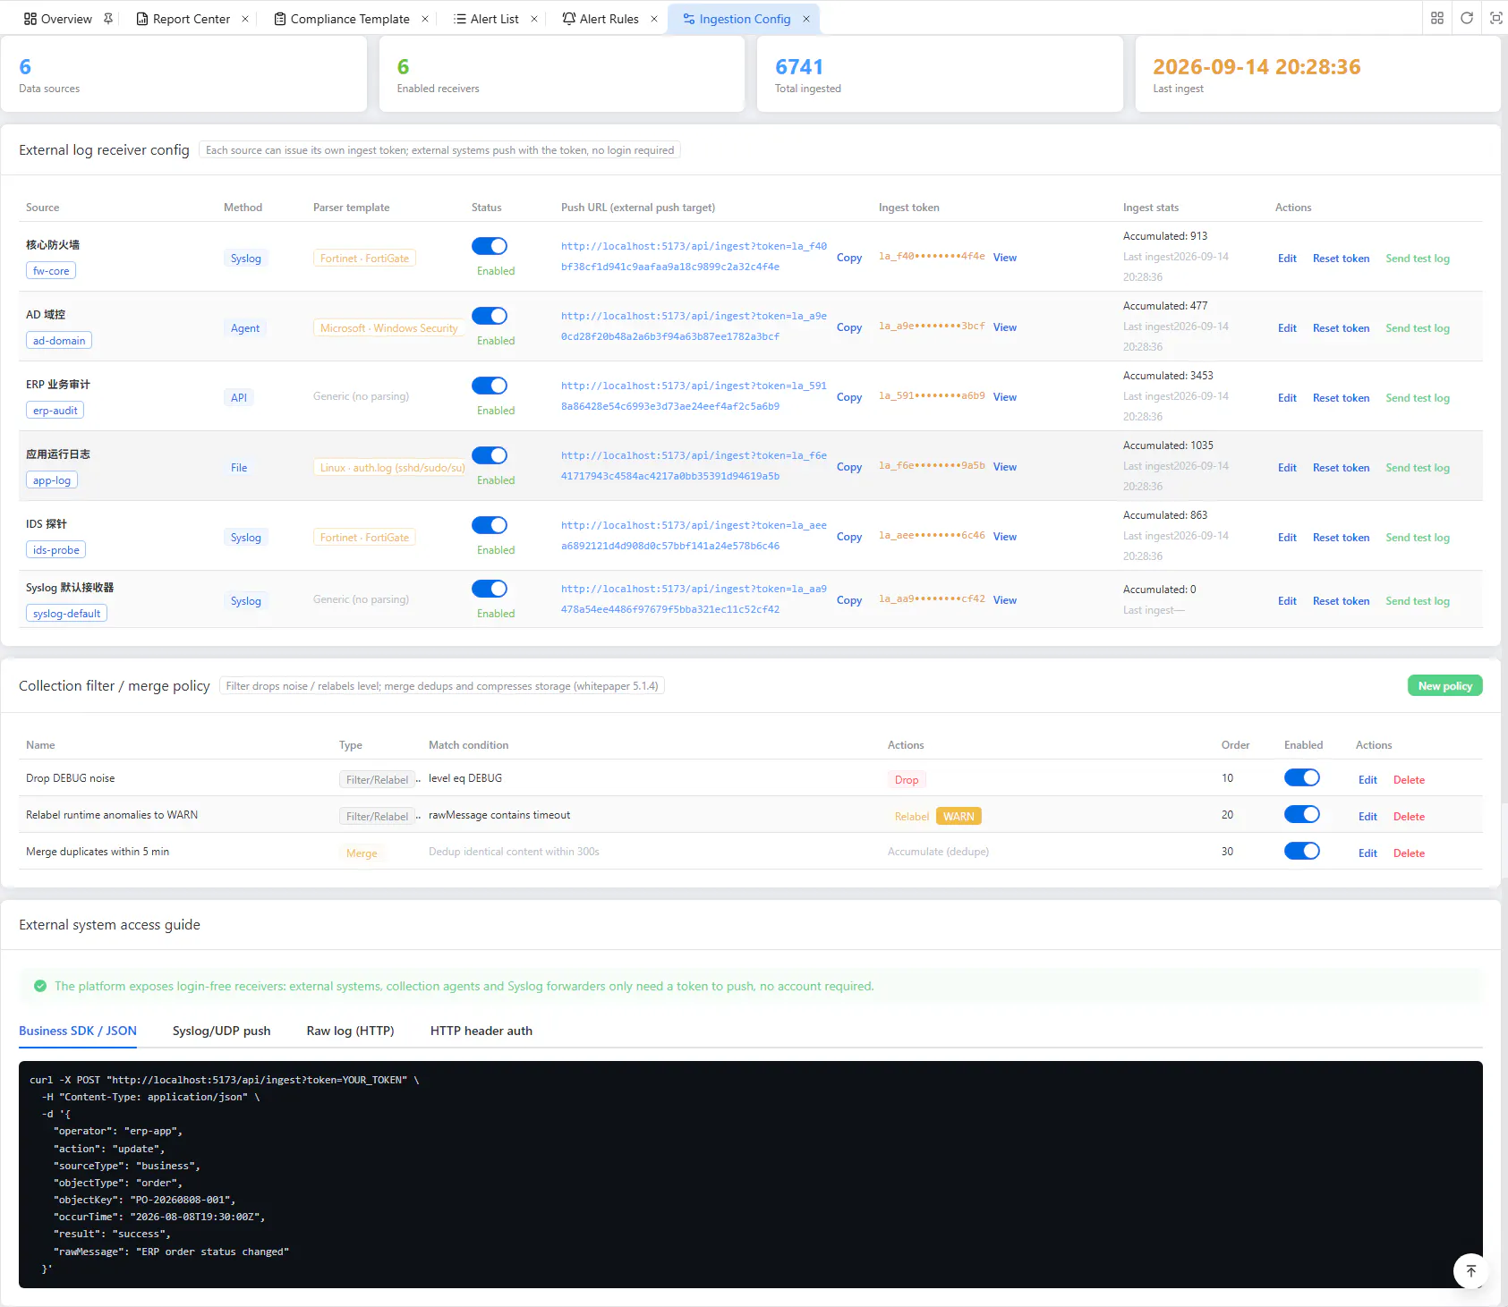Image resolution: width=1508 pixels, height=1307 pixels.
Task: Close the Alert List tab
Action: click(534, 19)
